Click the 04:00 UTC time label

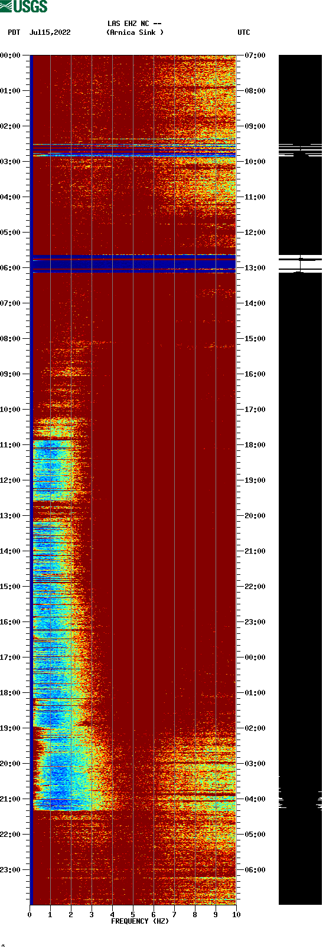255,799
